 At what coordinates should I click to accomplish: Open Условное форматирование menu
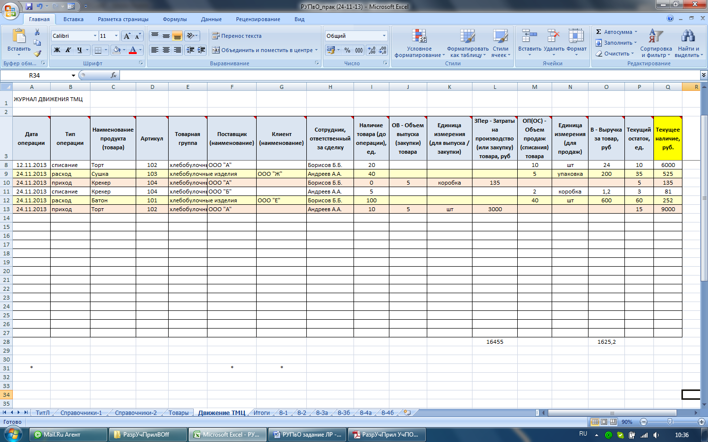click(x=419, y=43)
